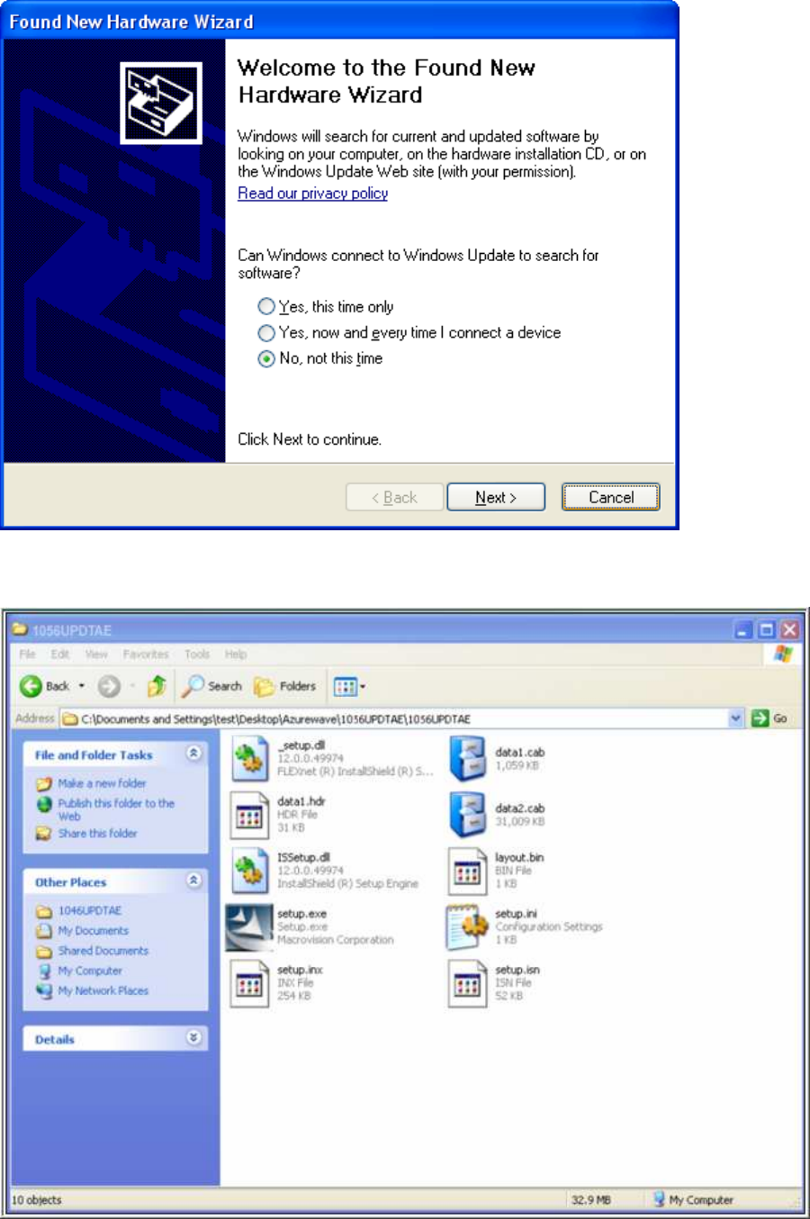Open 'Read our privacy policy' link
The height and width of the screenshot is (1219, 810).
[312, 194]
